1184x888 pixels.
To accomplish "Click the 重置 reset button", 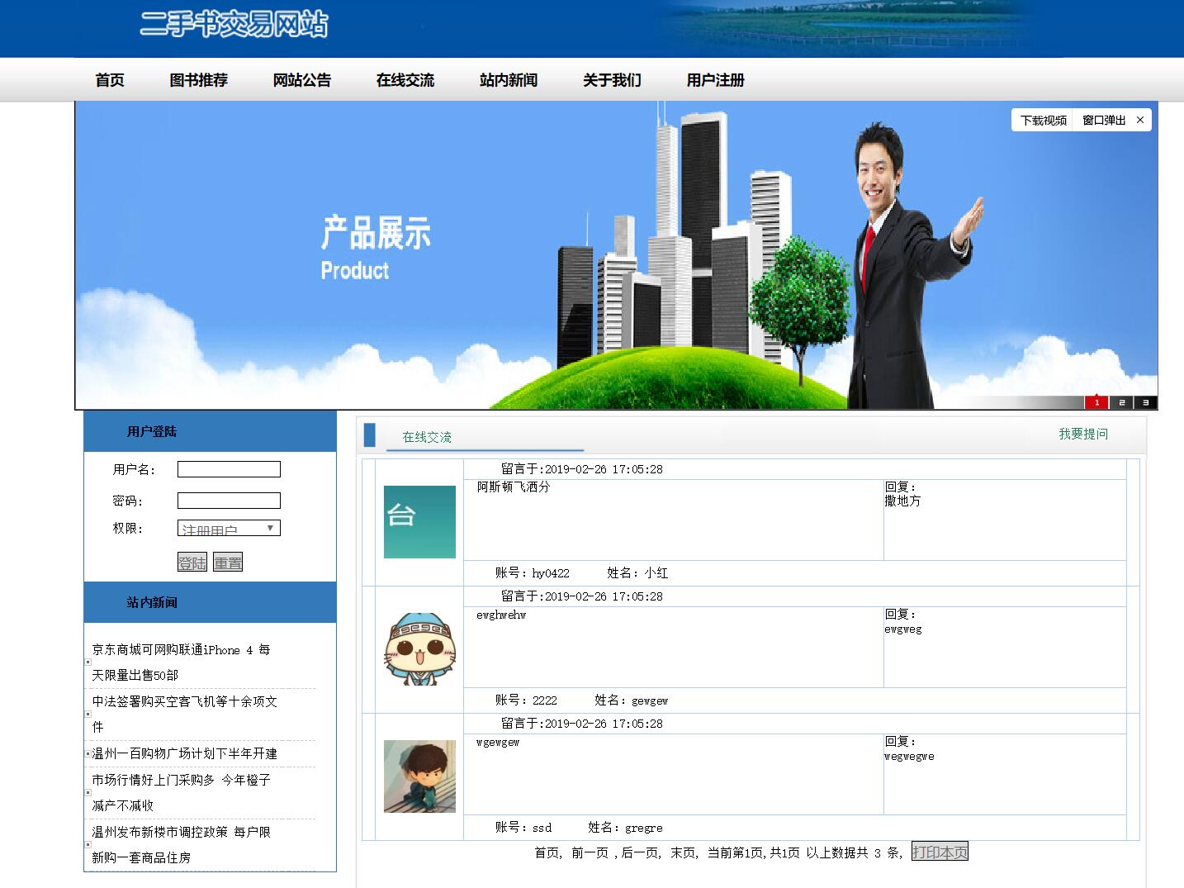I will coord(227,562).
